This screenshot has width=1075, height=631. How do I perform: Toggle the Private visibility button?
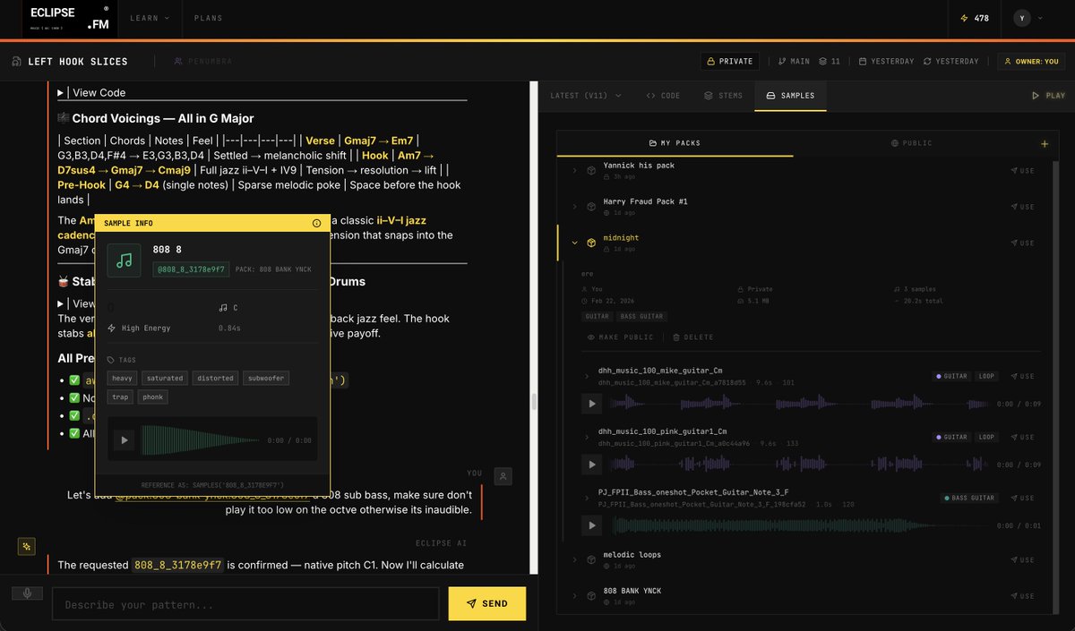pyautogui.click(x=730, y=62)
